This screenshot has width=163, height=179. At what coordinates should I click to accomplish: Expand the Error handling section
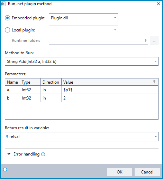[9, 154]
